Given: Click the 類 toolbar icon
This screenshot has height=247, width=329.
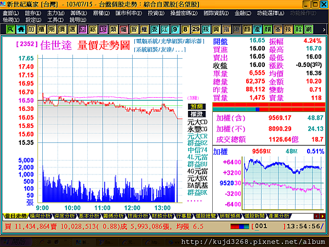Looking at the screenshot, I should point(113,29).
